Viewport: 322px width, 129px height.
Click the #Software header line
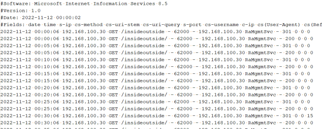[84, 4]
